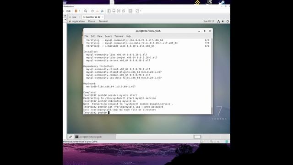Click 'No such file or directory' text
This screenshot has width=293, height=165.
point(138,110)
